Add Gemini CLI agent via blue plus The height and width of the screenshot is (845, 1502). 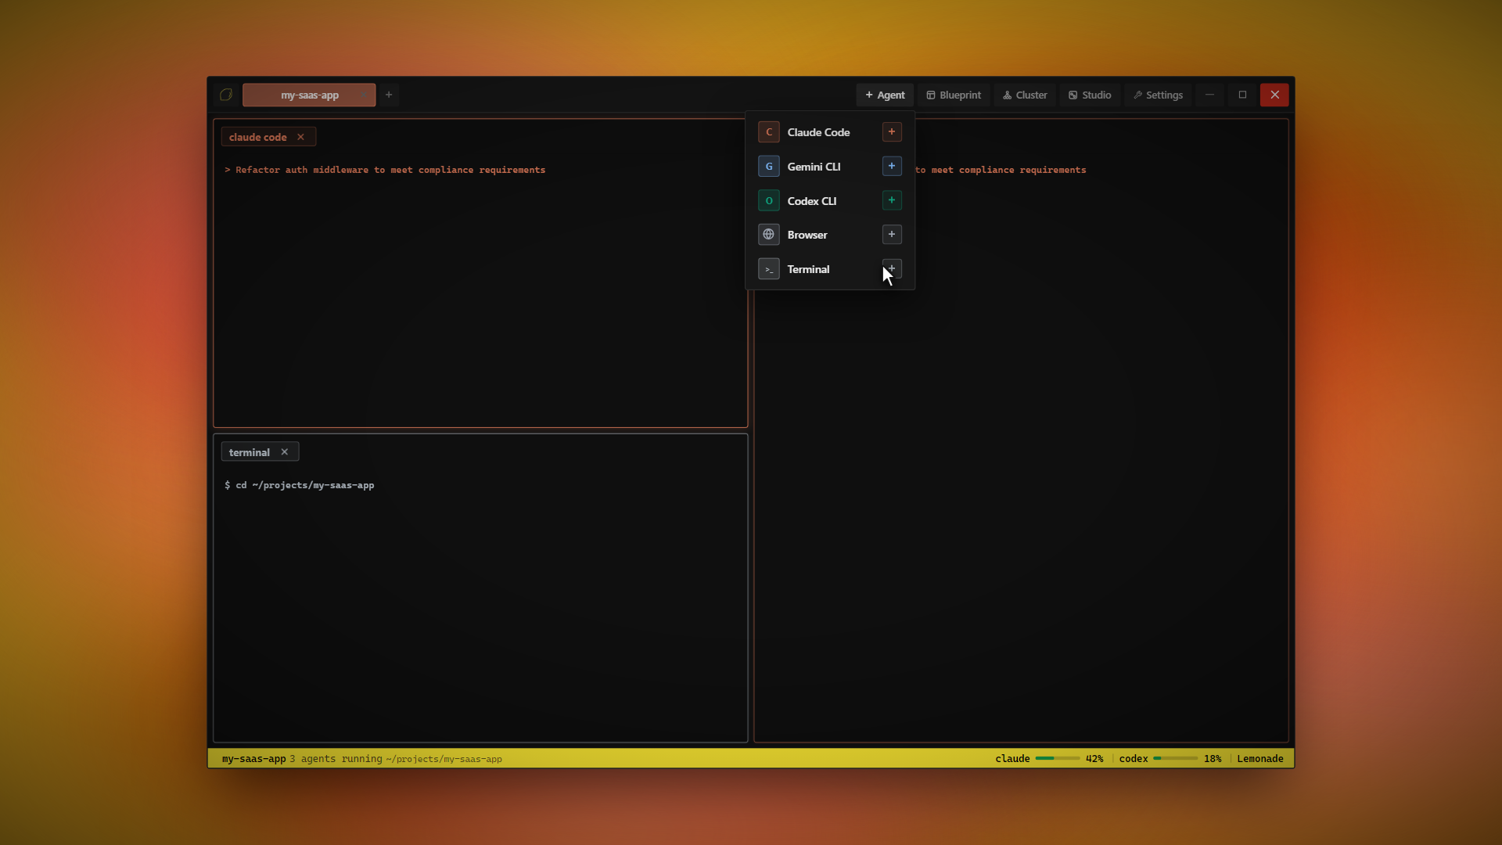[x=892, y=166]
